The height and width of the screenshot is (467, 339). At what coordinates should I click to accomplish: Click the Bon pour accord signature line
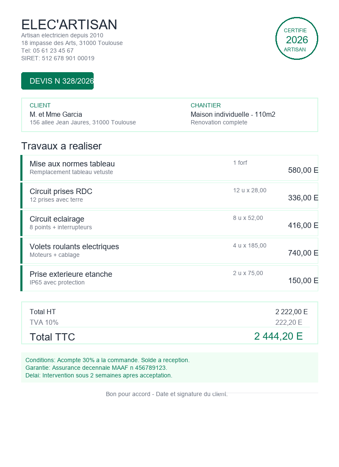[167, 394]
